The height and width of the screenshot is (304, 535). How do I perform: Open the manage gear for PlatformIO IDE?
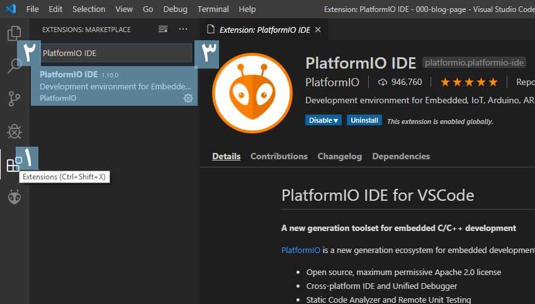click(x=188, y=98)
